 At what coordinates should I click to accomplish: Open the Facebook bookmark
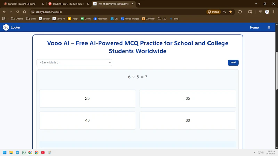point(100,19)
